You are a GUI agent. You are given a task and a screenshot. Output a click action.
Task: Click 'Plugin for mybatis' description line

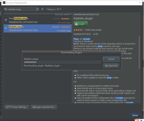pos(82,39)
